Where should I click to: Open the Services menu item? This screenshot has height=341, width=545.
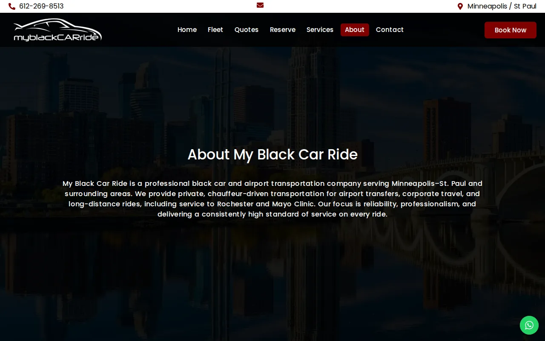[x=320, y=30]
